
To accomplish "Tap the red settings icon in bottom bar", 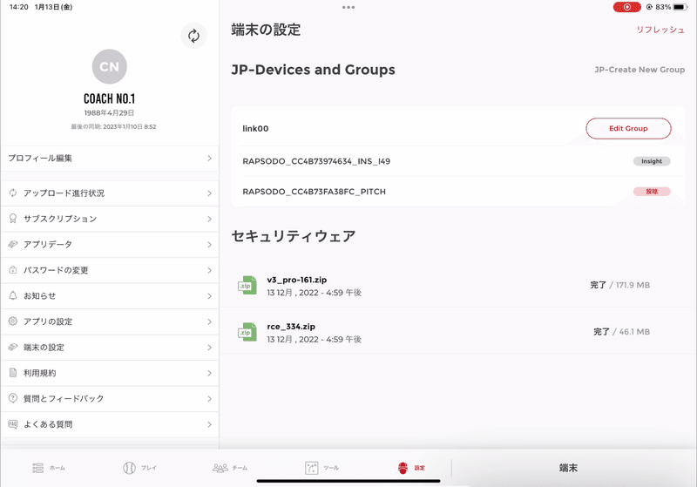I will coord(403,468).
